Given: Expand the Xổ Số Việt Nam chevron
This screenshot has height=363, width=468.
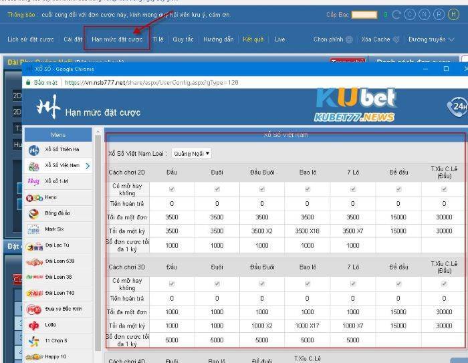Looking at the screenshot, I should coord(88,165).
